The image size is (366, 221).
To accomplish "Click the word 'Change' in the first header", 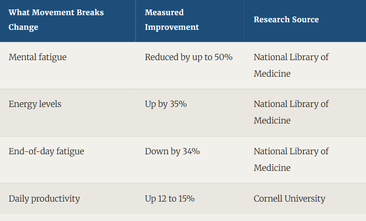I will pyautogui.click(x=23, y=27).
